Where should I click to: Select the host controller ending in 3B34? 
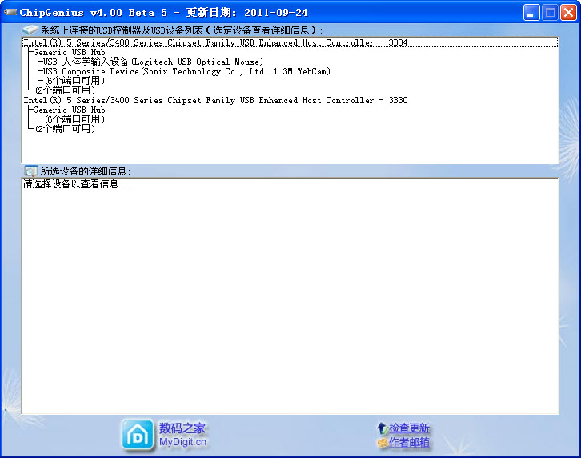point(215,43)
